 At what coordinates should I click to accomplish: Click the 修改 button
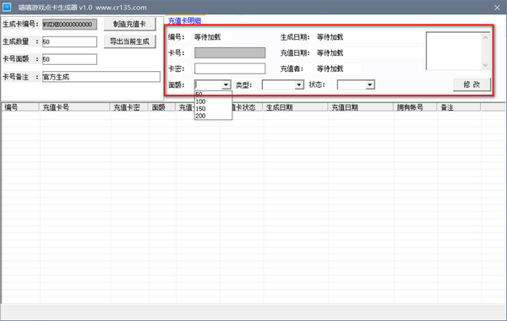tap(472, 84)
